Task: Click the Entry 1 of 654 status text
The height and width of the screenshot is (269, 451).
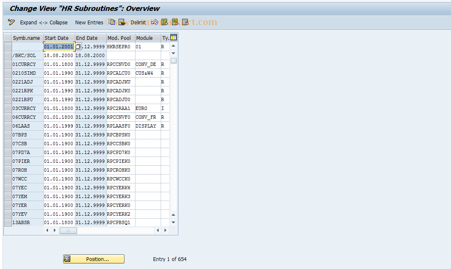Action: point(170,259)
